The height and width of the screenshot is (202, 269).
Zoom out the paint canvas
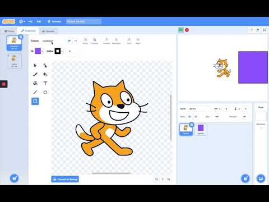tap(157, 179)
